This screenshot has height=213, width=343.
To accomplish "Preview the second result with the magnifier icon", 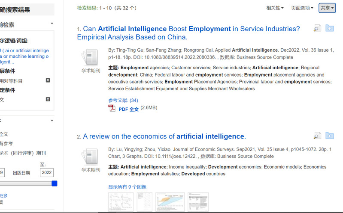I will click(x=317, y=136).
